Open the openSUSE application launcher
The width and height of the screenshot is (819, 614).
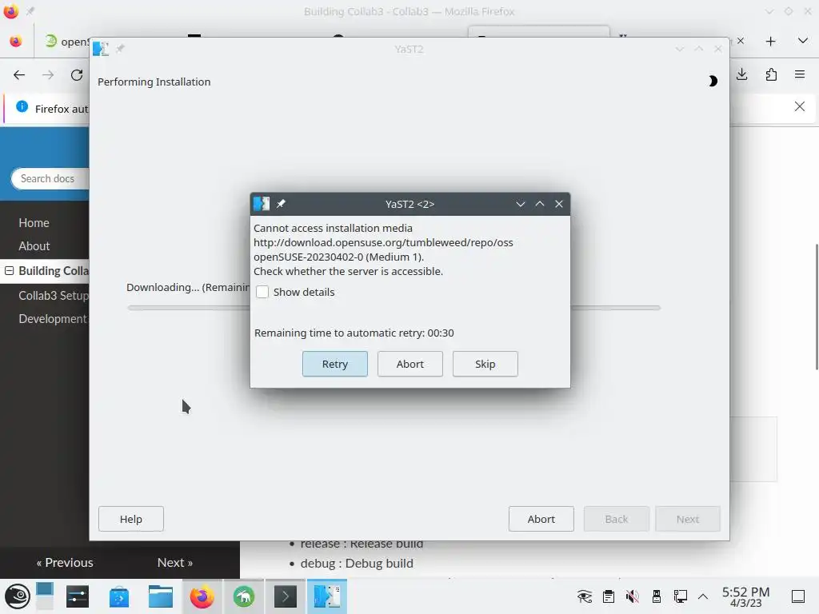pyautogui.click(x=17, y=596)
